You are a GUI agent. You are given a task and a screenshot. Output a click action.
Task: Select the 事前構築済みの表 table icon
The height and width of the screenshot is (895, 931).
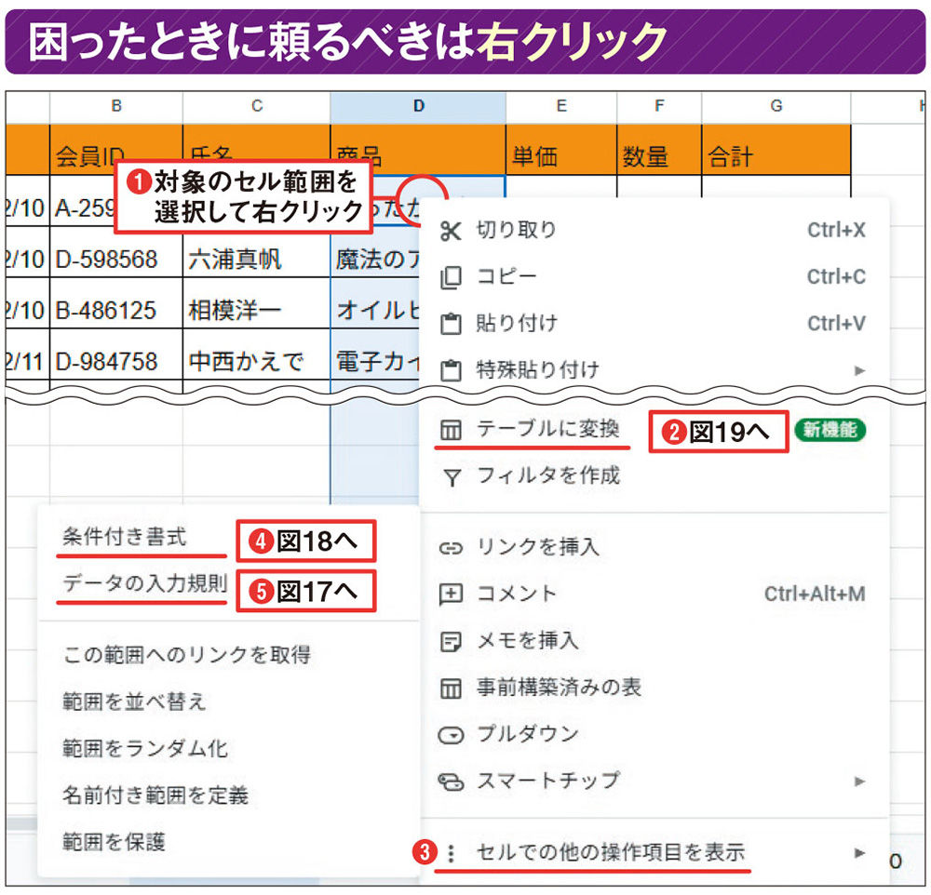[450, 688]
